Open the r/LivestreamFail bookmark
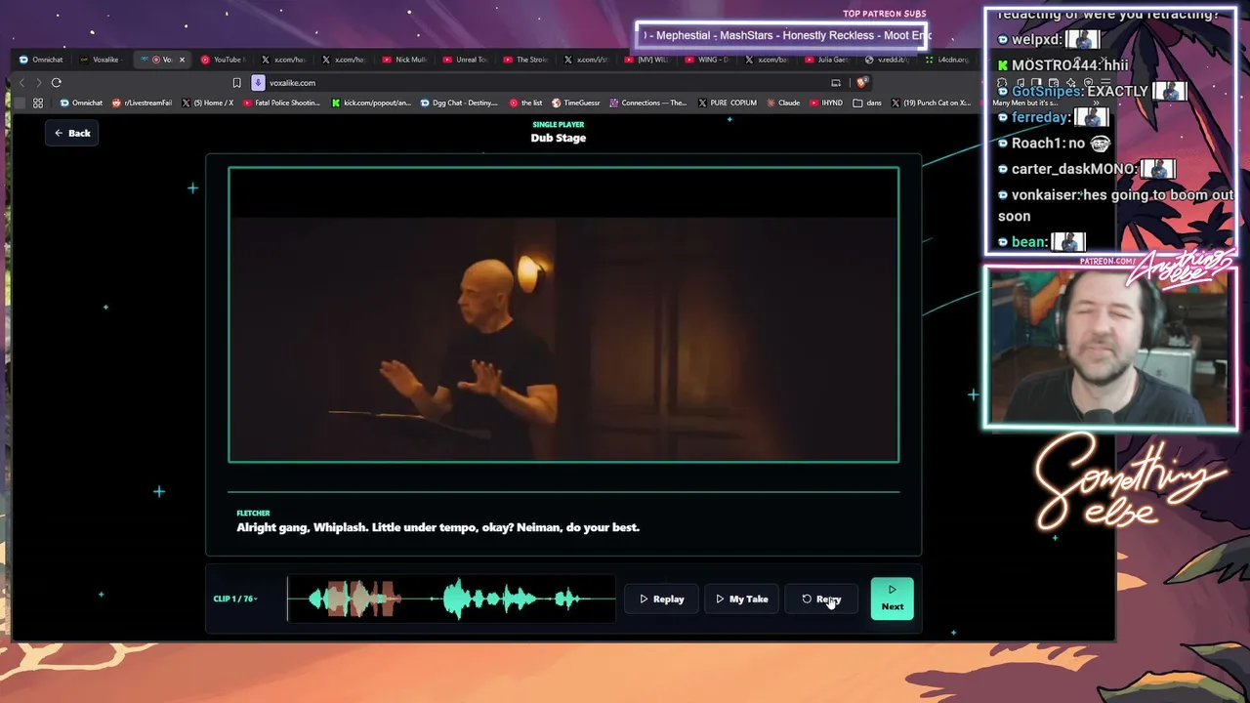 pyautogui.click(x=143, y=103)
